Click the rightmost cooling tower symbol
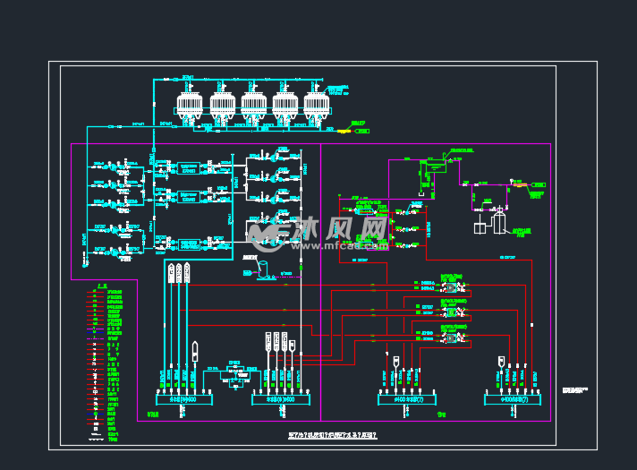This screenshot has height=470, width=637. coord(316,106)
